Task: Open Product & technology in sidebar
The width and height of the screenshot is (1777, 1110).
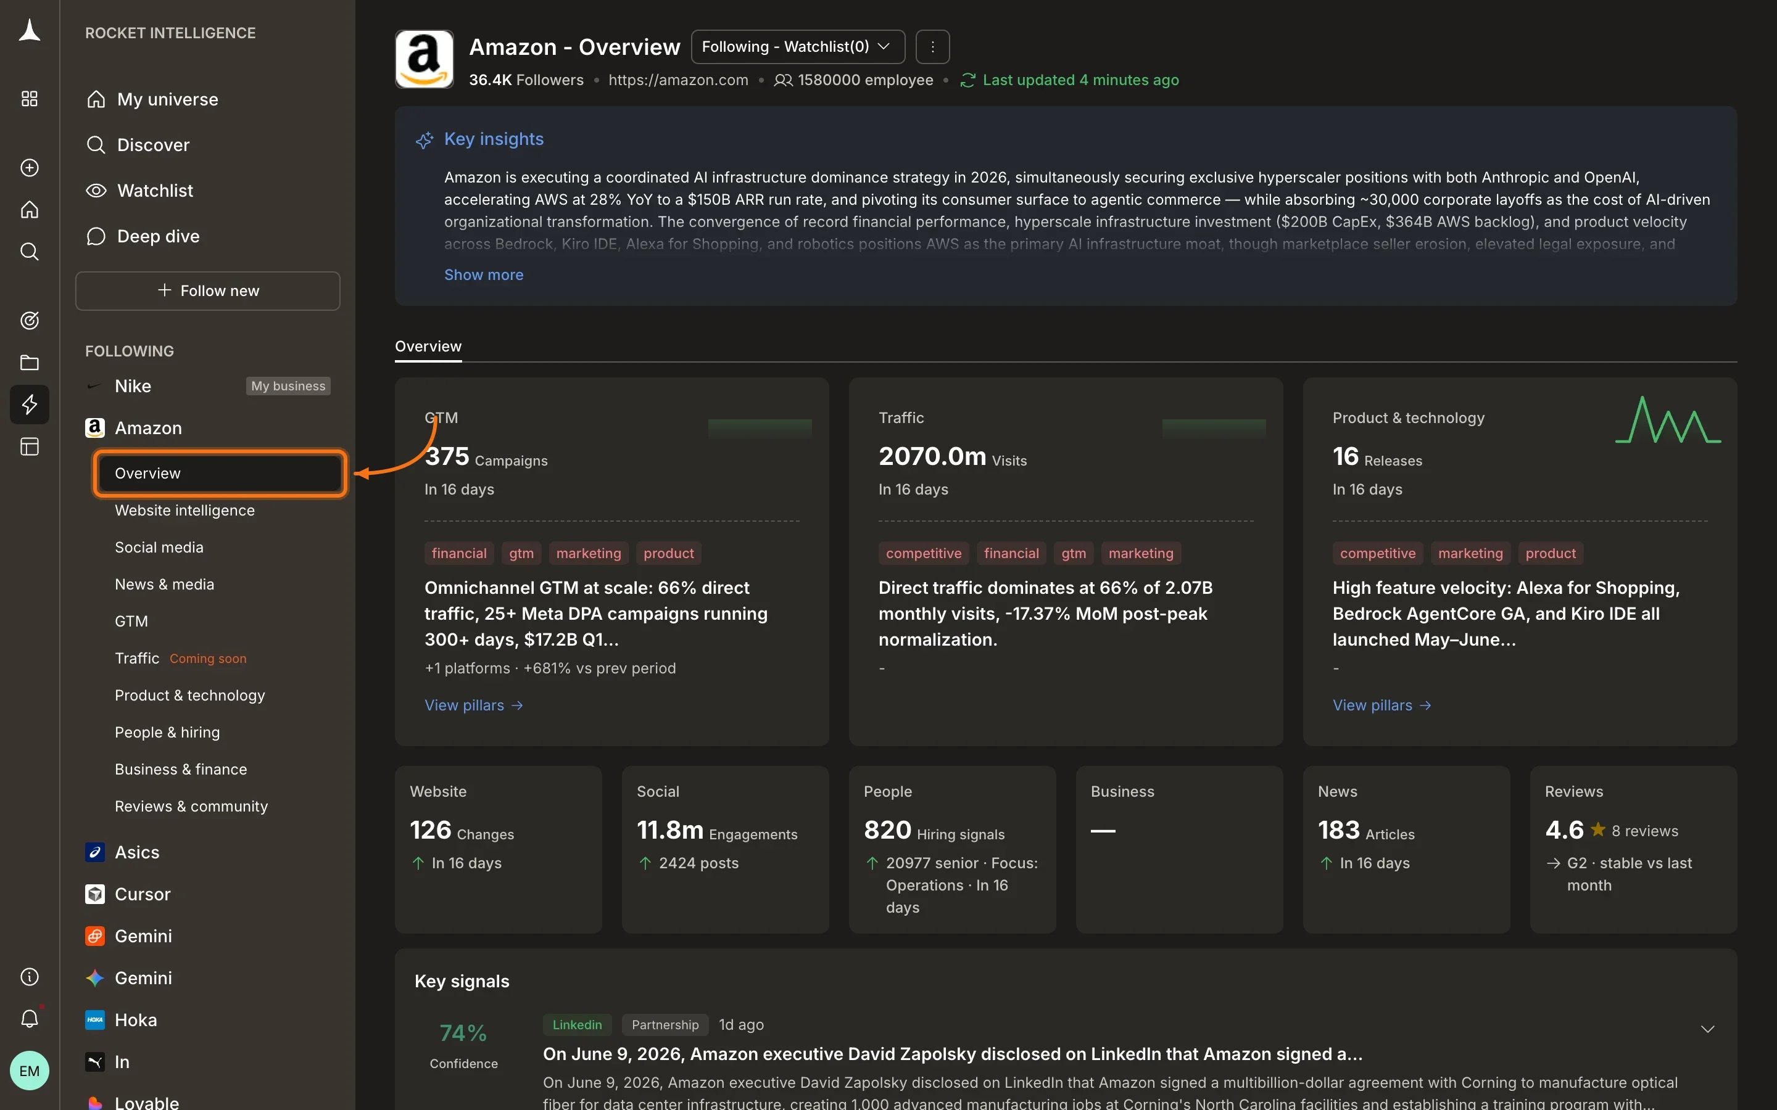Action: click(x=189, y=695)
